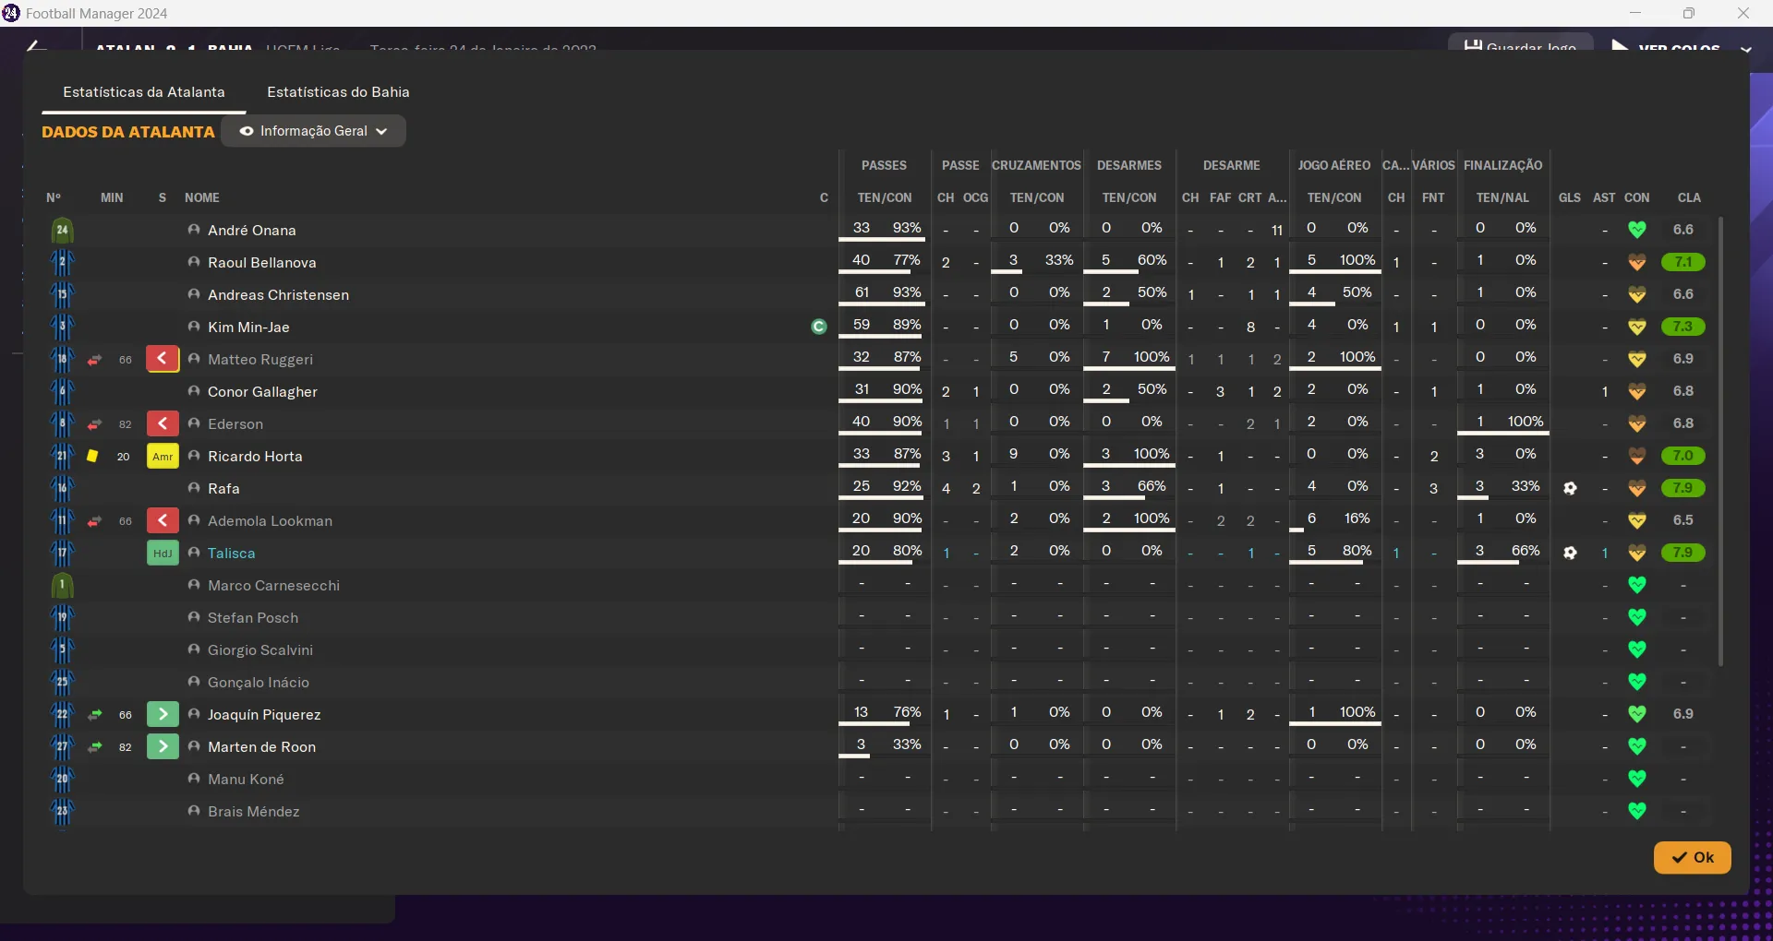Click the player table vertical scrollbar
Image resolution: width=1773 pixels, height=941 pixels.
coord(1720,441)
